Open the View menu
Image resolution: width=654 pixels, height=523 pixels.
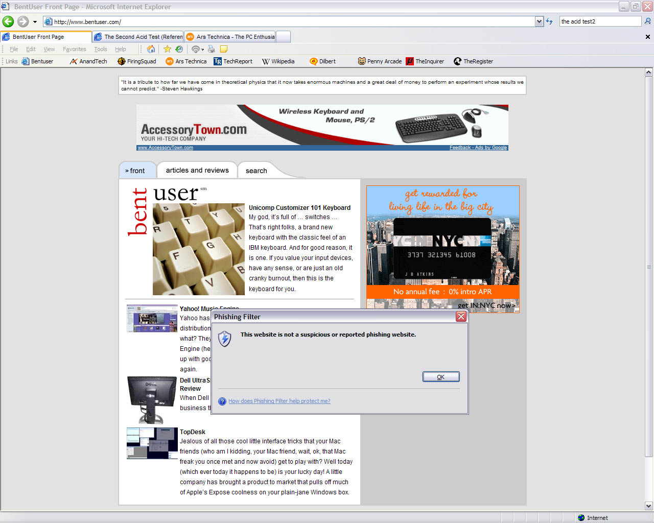49,49
